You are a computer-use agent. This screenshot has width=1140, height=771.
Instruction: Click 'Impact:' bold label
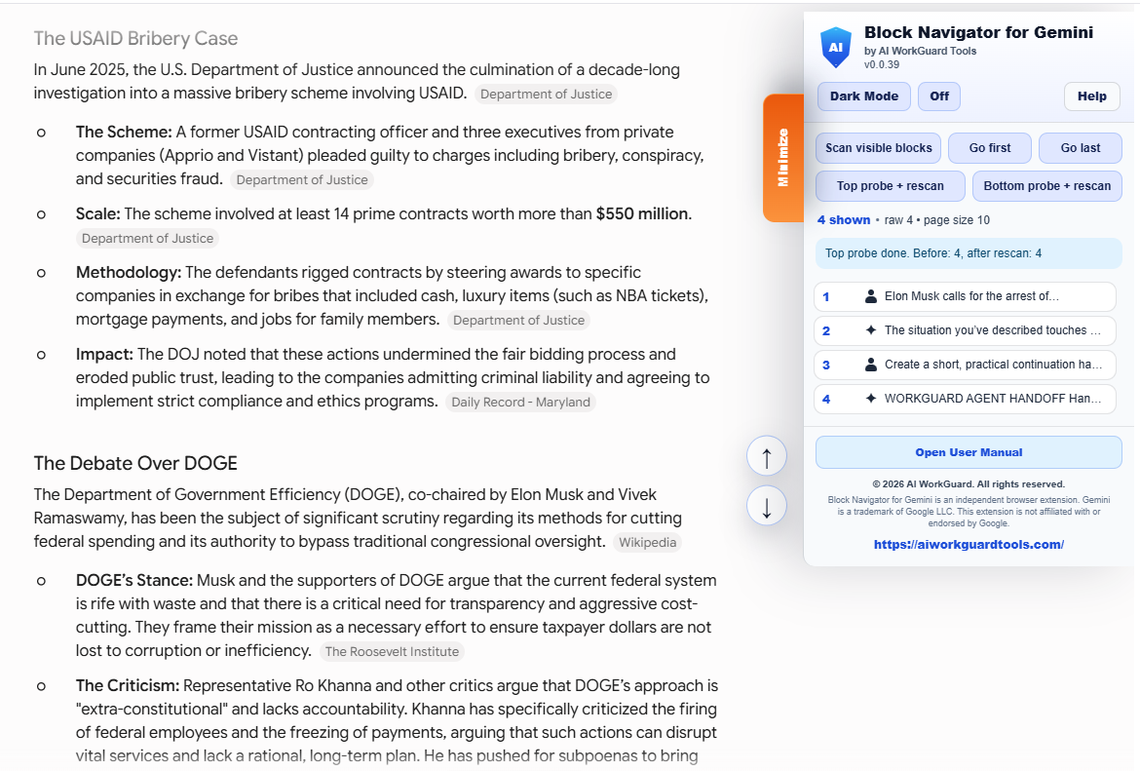pyautogui.click(x=104, y=354)
